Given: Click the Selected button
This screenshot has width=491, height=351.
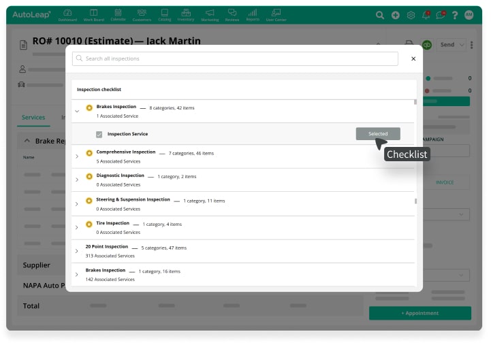Looking at the screenshot, I should [x=378, y=134].
